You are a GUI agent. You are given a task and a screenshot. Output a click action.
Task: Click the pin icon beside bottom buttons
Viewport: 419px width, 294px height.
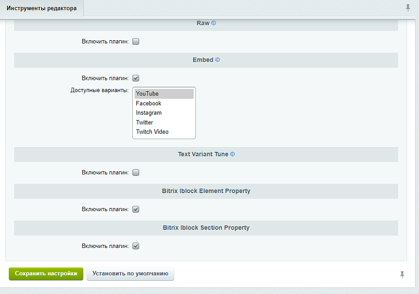pyautogui.click(x=402, y=275)
